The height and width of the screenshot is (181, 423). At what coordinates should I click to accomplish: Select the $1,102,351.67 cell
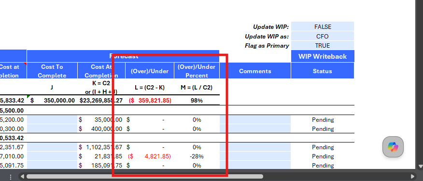101,147
